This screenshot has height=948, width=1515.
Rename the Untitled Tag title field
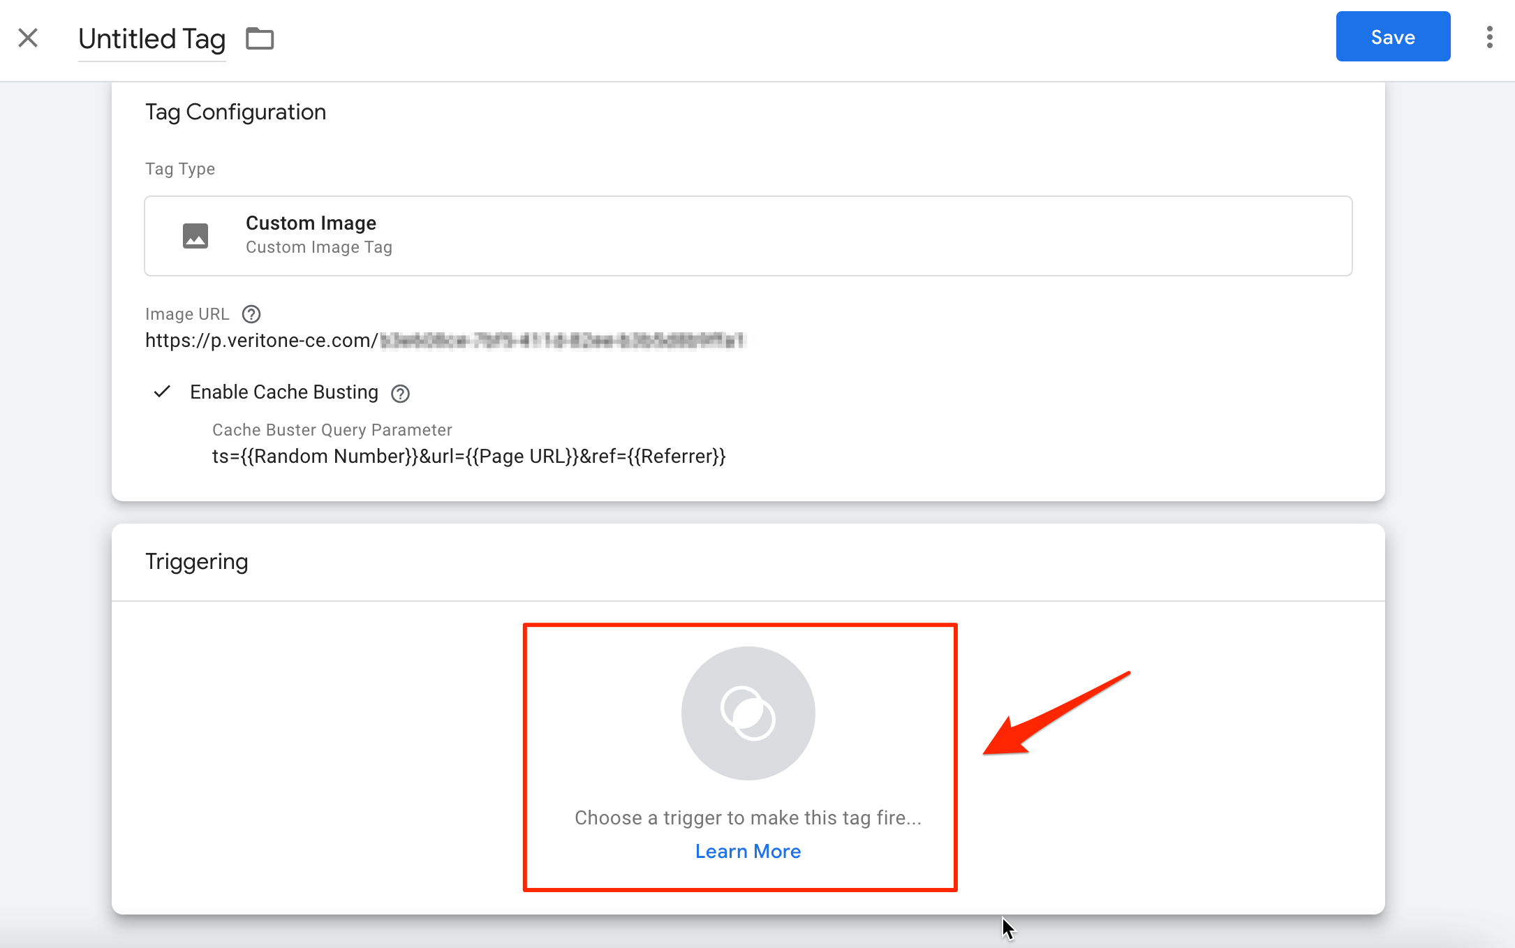click(x=151, y=39)
